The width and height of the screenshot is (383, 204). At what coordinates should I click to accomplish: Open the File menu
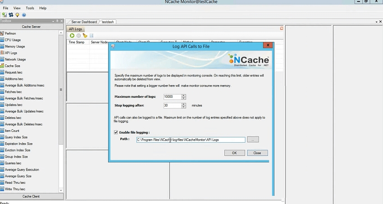(5, 8)
